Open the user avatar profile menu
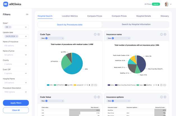The width and height of the screenshot is (176, 116). coord(167,4)
